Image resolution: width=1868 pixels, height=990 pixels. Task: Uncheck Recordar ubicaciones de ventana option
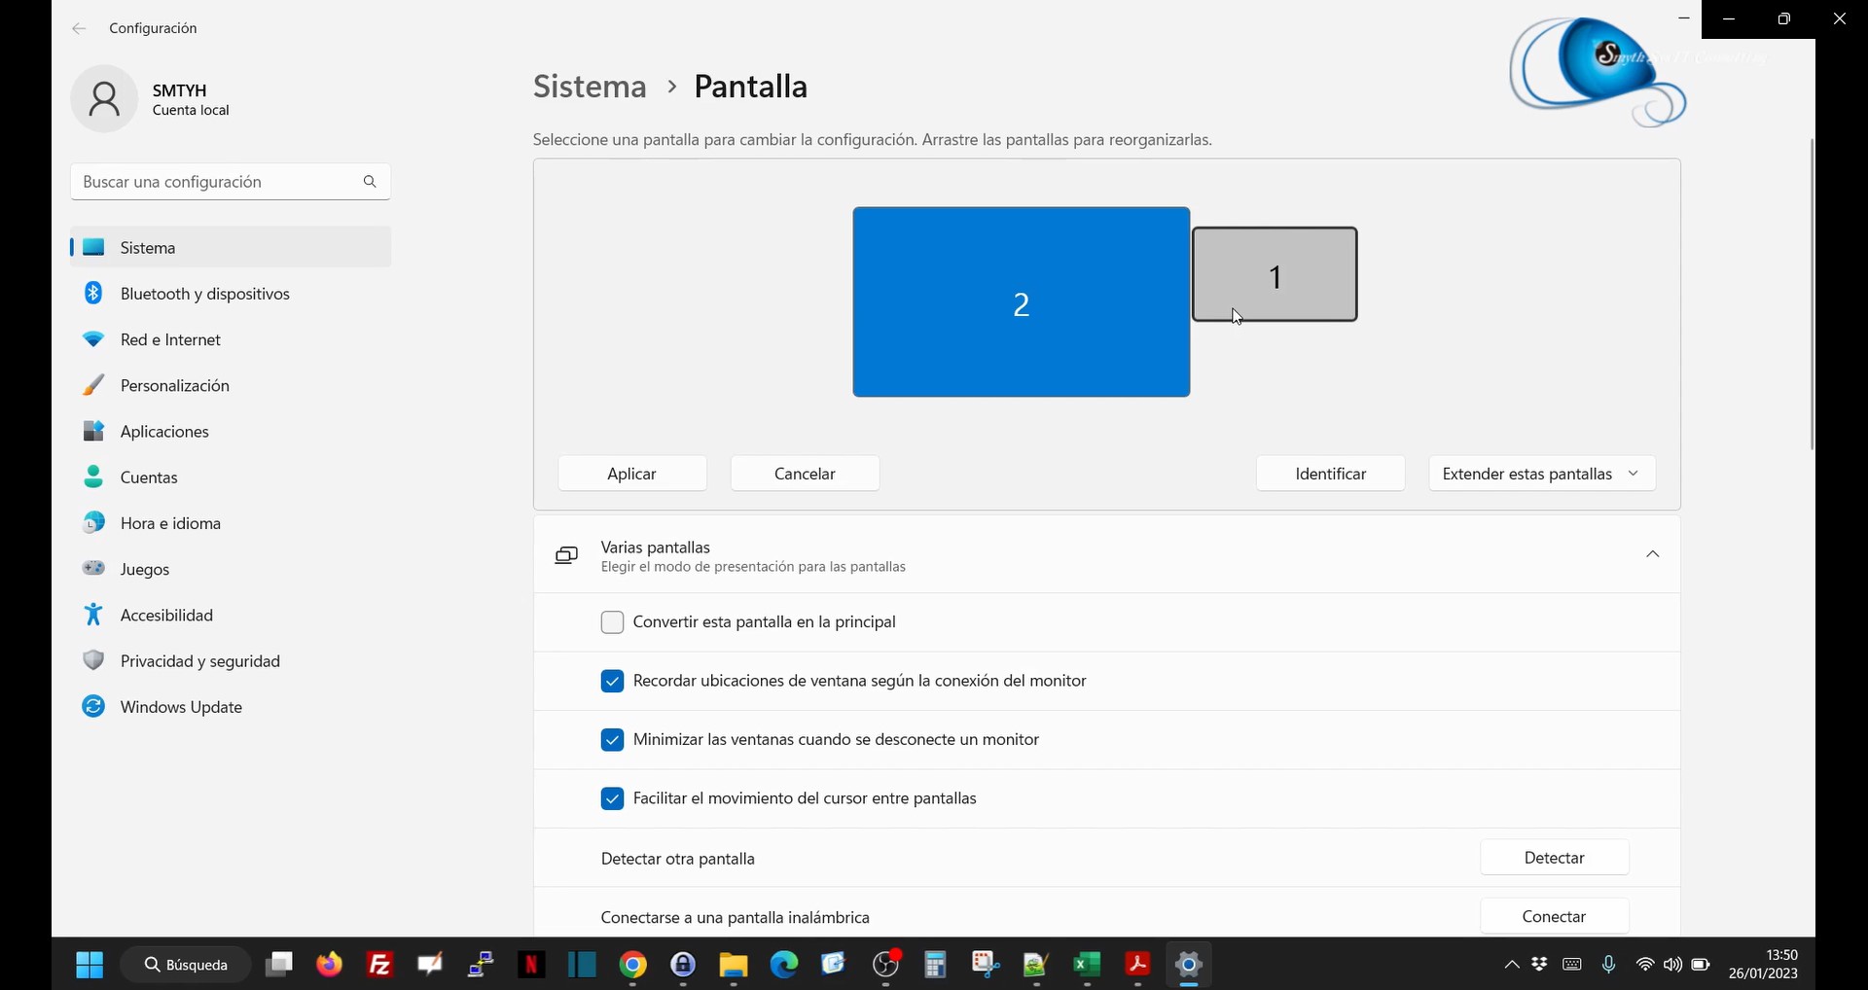612,682
